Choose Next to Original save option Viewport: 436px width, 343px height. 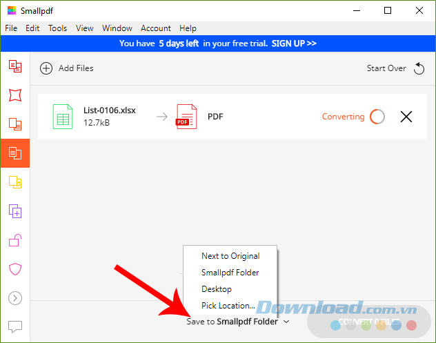(230, 256)
